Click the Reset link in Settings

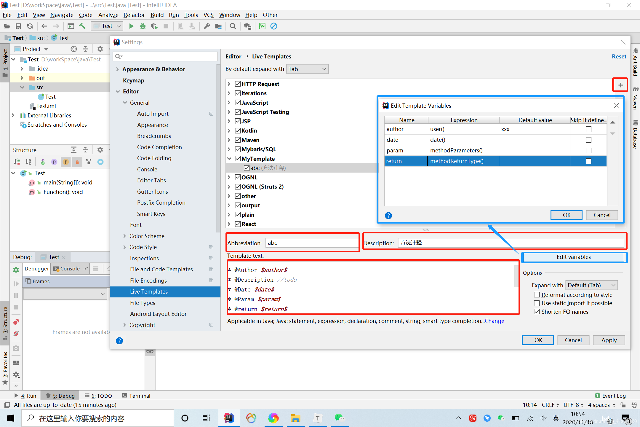pos(619,56)
